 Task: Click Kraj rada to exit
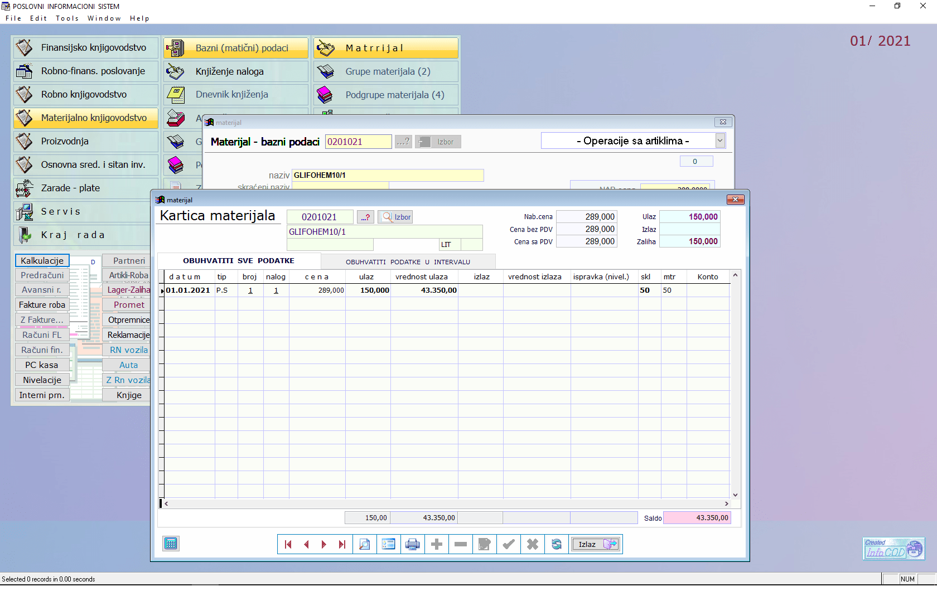(x=82, y=235)
